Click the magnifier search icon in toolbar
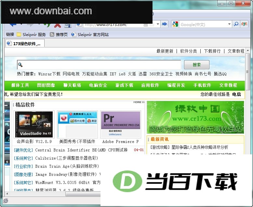253x207 pixels. click(x=236, y=24)
